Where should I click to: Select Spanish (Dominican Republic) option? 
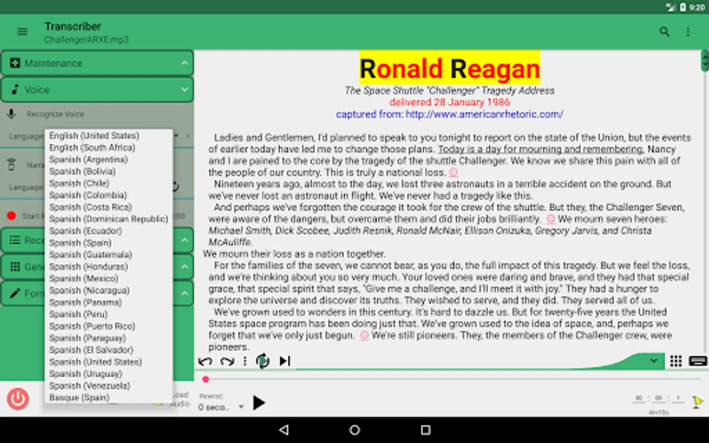click(108, 219)
